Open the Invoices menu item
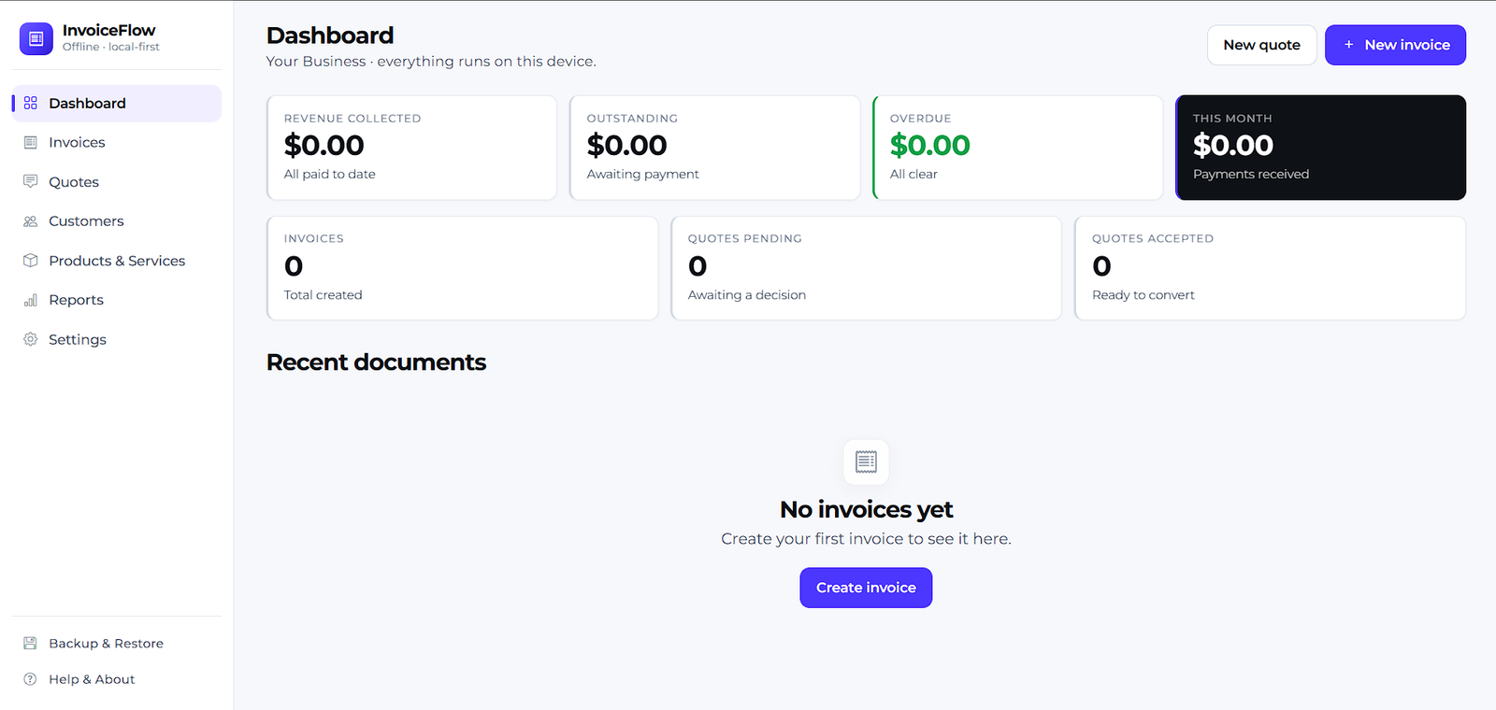The height and width of the screenshot is (710, 1496). 117,142
